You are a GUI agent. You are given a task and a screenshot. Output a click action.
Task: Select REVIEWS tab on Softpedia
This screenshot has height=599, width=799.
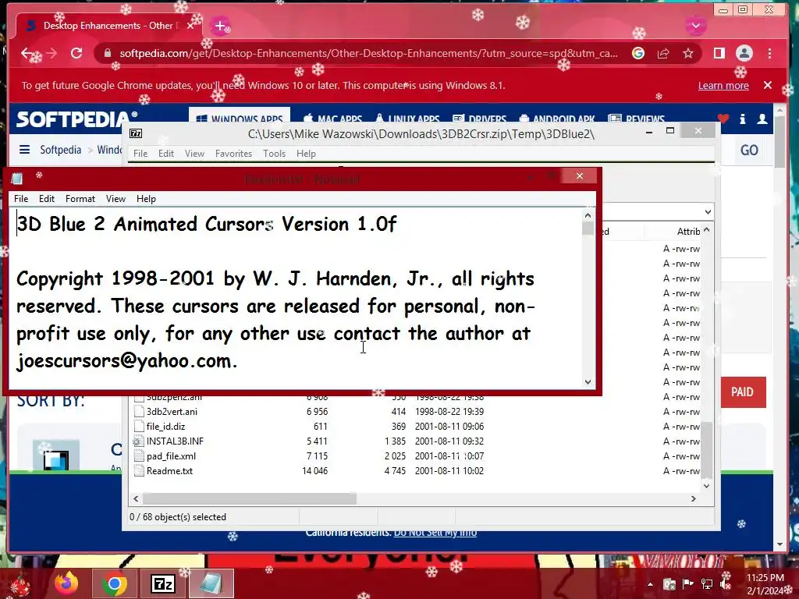[x=637, y=119]
